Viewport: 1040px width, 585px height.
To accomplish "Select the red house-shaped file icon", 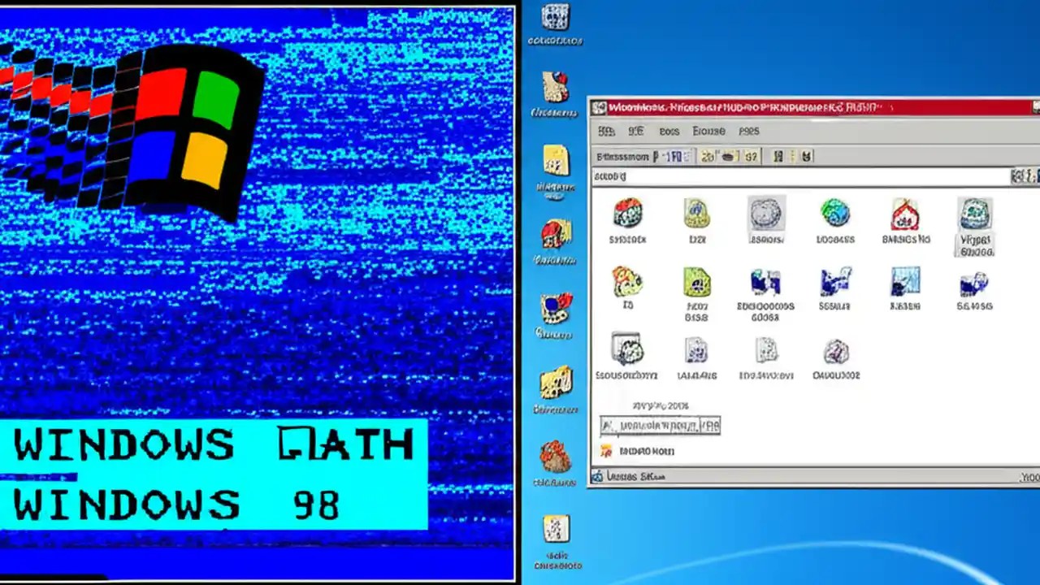I will [904, 213].
